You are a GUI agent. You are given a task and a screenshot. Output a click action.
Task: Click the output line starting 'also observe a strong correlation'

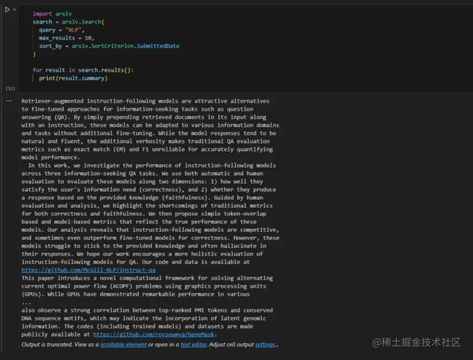[147, 310]
